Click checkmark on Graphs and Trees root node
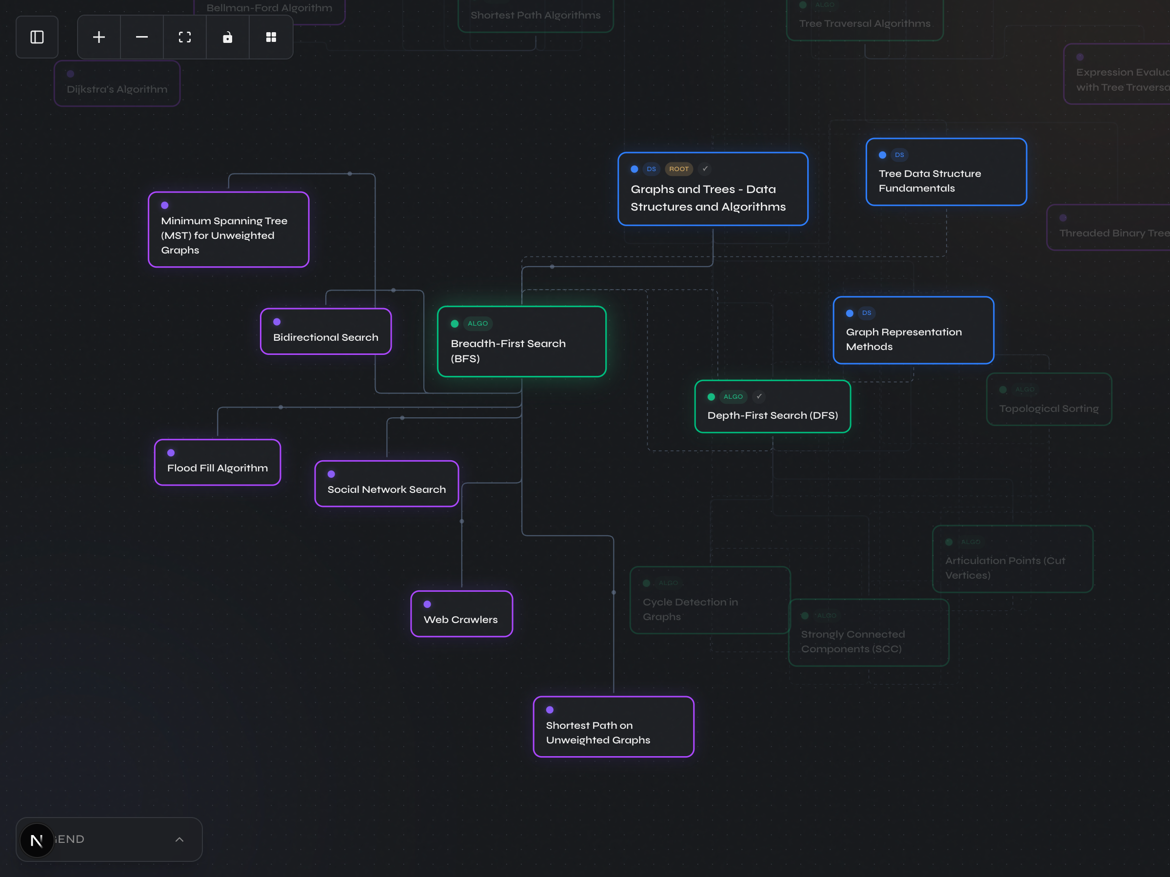The image size is (1170, 877). [705, 169]
